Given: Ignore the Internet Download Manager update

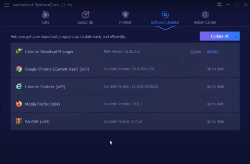Looking at the screenshot, I should coord(195,51).
